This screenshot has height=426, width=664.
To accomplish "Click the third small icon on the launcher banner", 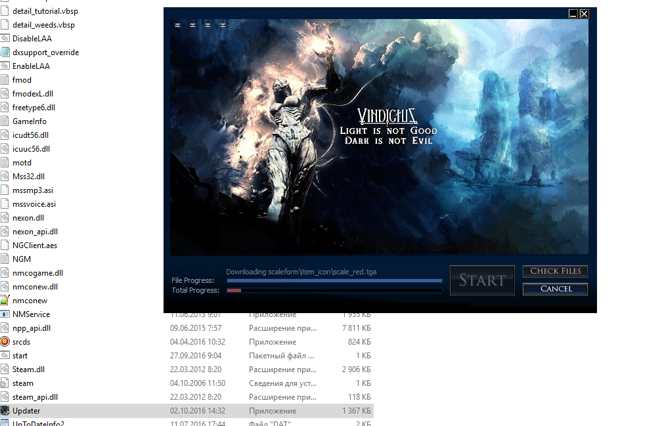I will (x=208, y=26).
